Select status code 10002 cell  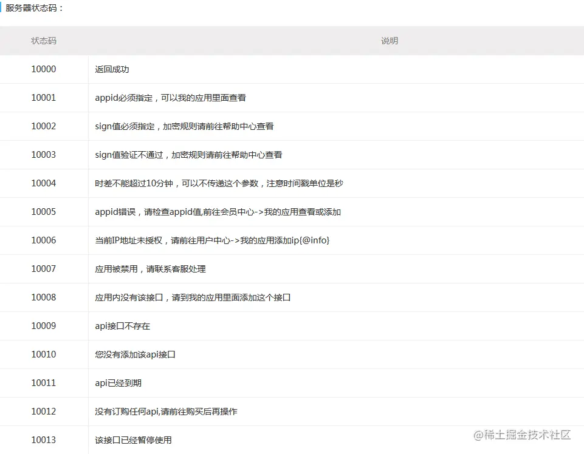[44, 126]
